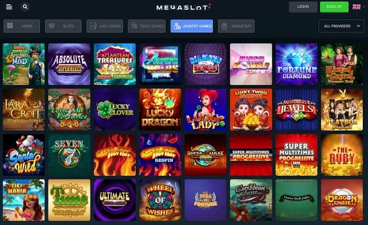Click the Login button
Viewport: 368px width, 225px height.
pyautogui.click(x=303, y=7)
